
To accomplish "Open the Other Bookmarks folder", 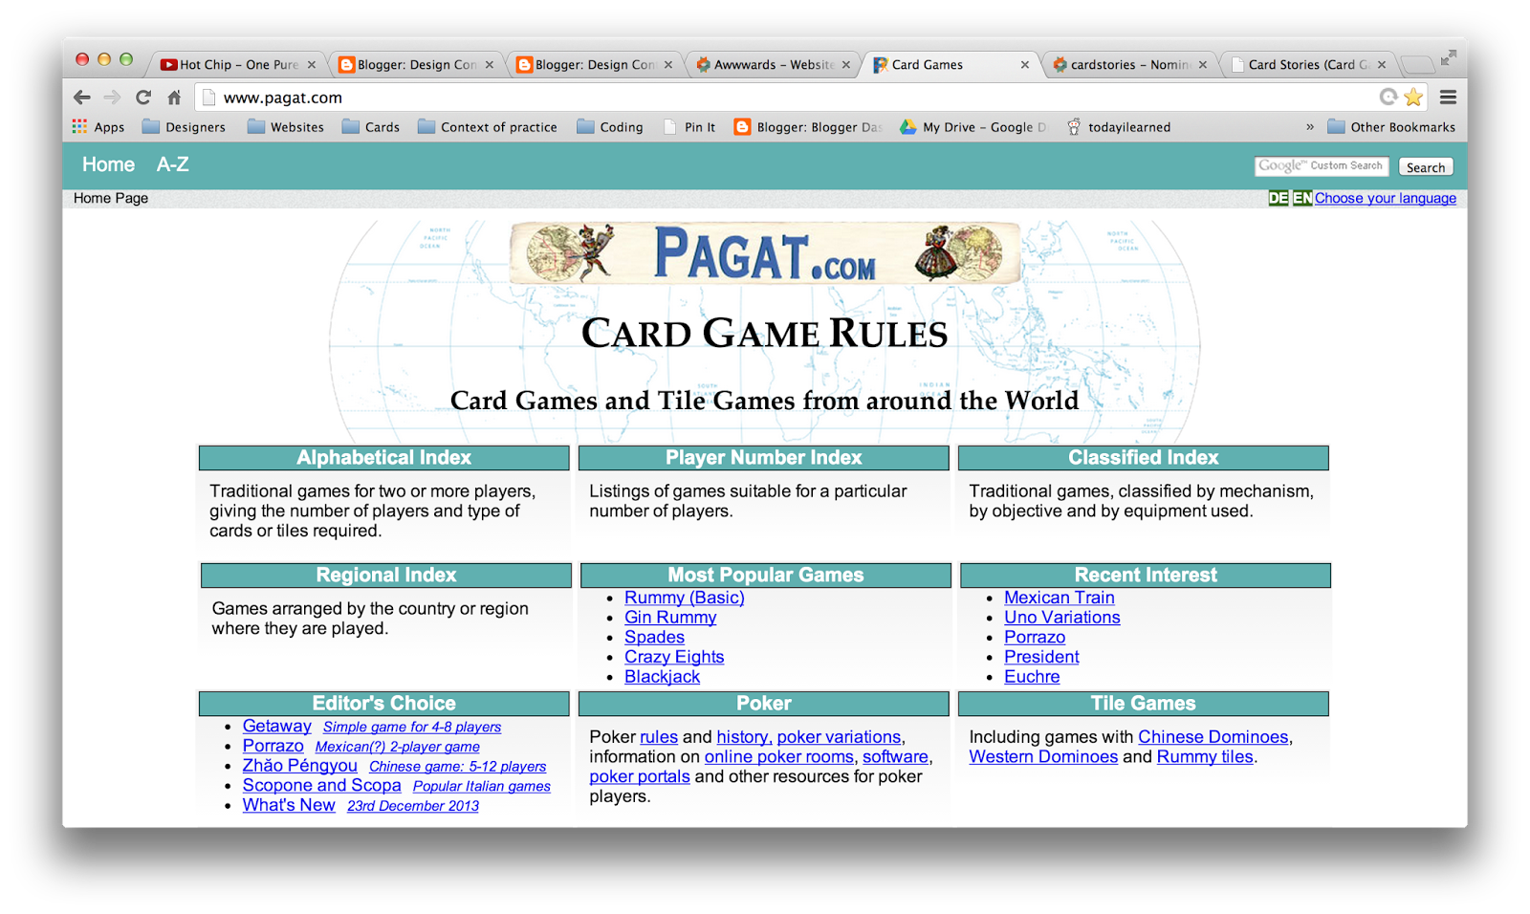I will point(1391,126).
